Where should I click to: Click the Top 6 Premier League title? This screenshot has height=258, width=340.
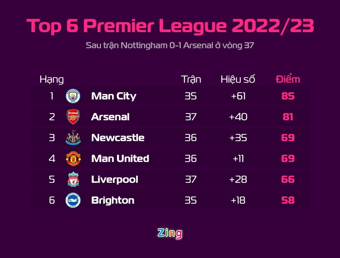170,26
